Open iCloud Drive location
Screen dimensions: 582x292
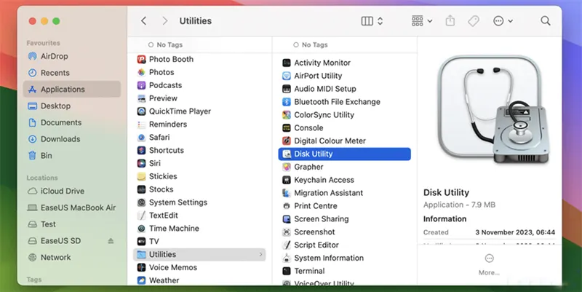(71, 191)
